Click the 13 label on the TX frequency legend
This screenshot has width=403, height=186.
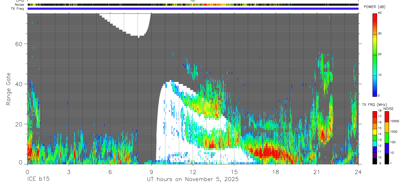380,140
